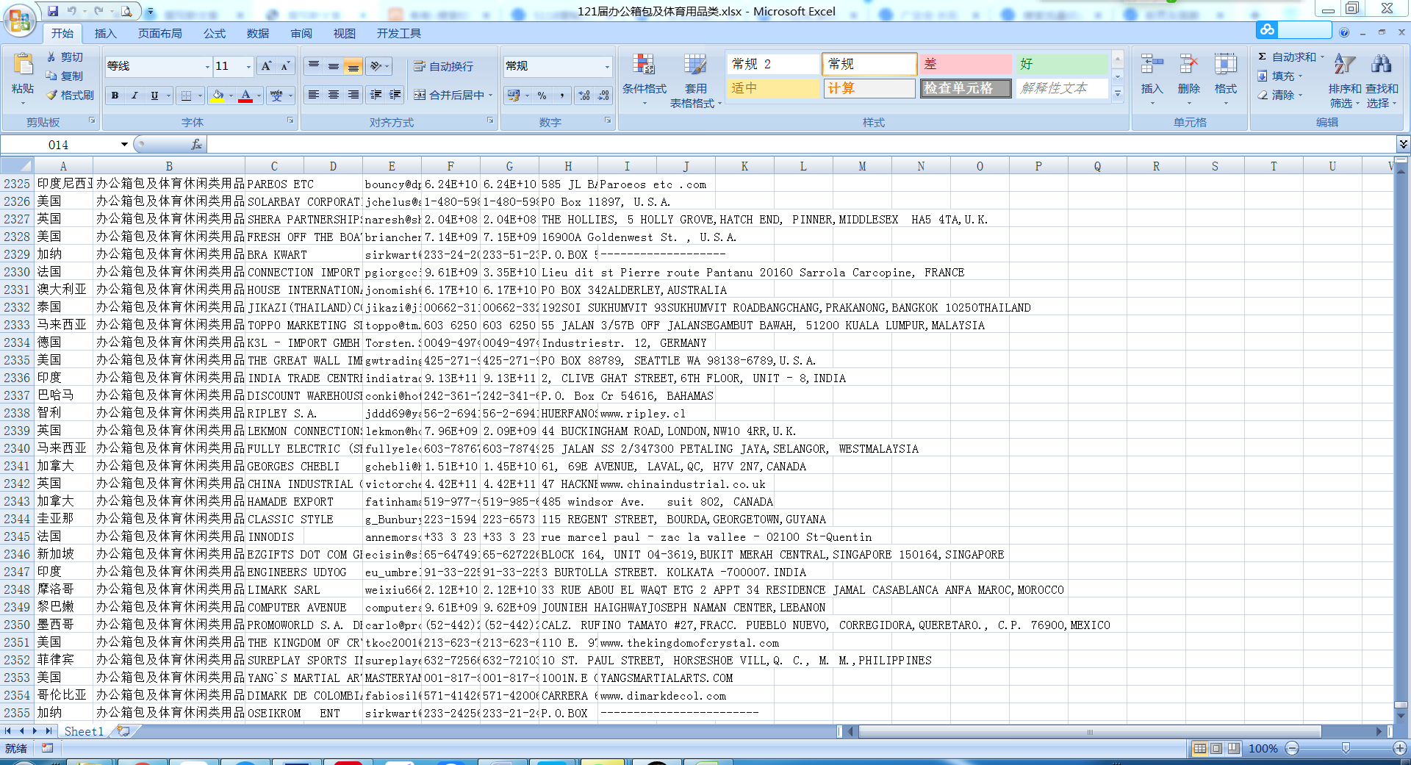This screenshot has width=1411, height=765.
Task: Open the Data (数据) ribbon tab
Action: (257, 33)
